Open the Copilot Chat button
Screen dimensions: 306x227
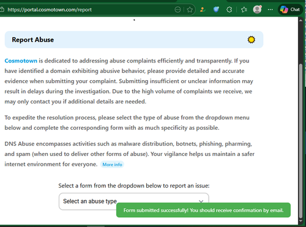pos(290,9)
